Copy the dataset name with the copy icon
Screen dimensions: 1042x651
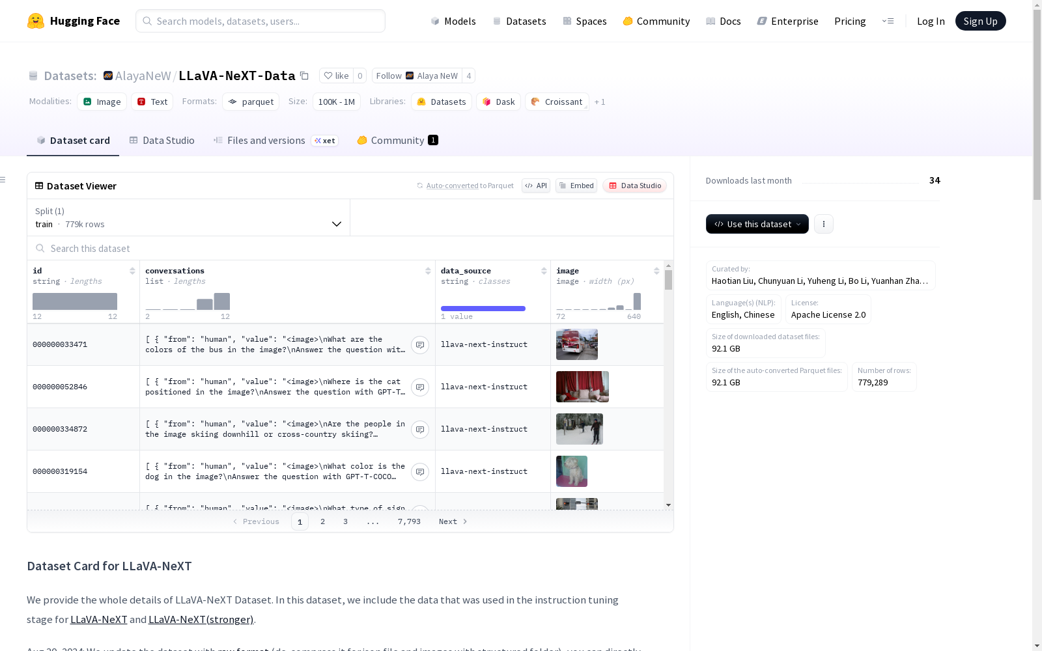point(304,76)
